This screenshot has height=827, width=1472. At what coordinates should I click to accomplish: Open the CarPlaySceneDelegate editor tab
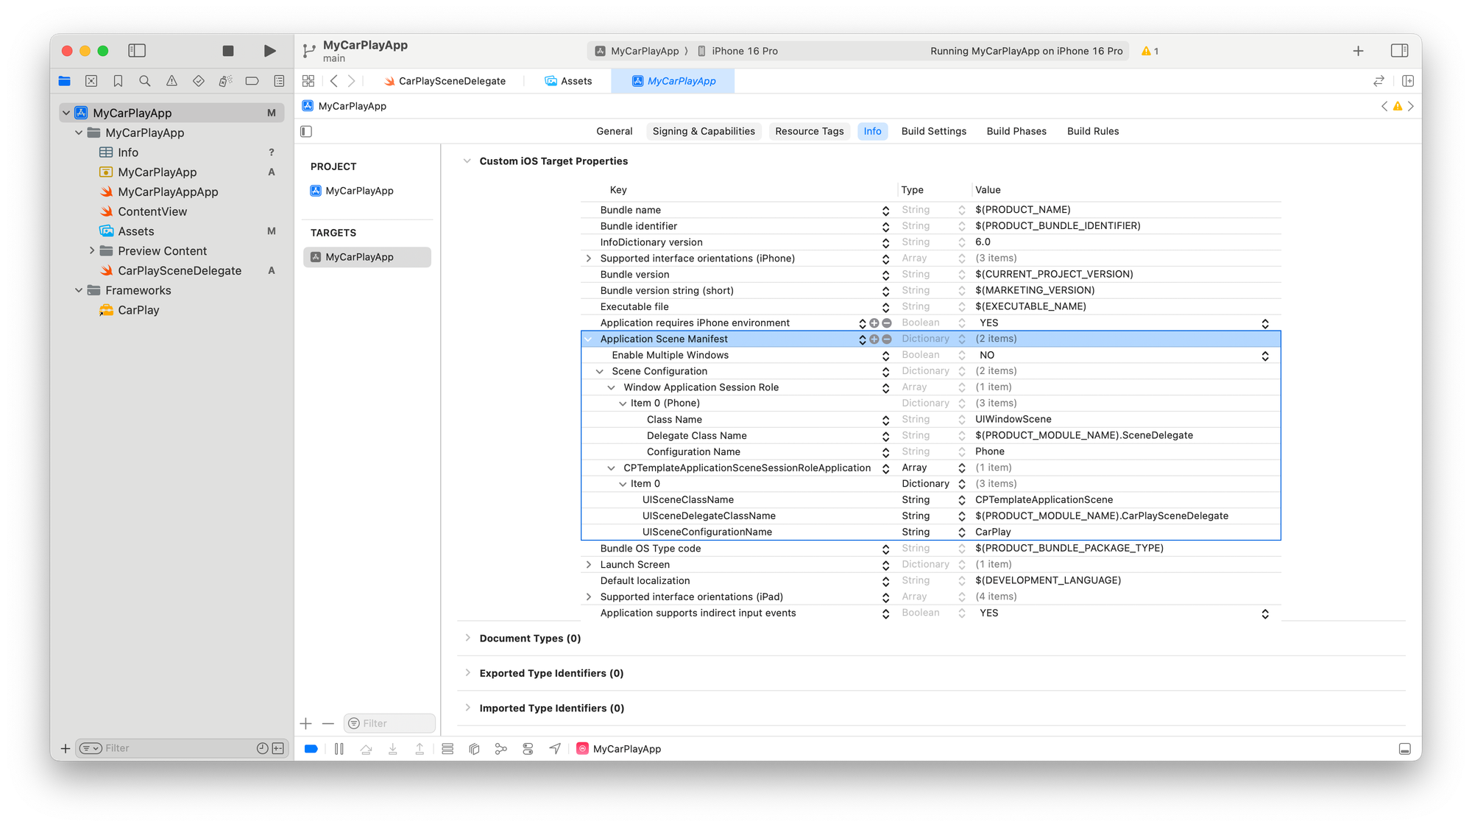[x=451, y=81]
